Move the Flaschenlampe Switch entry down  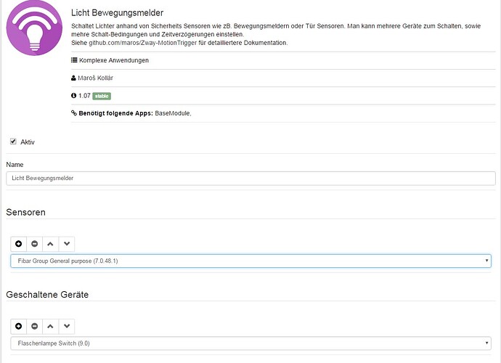pyautogui.click(x=66, y=326)
